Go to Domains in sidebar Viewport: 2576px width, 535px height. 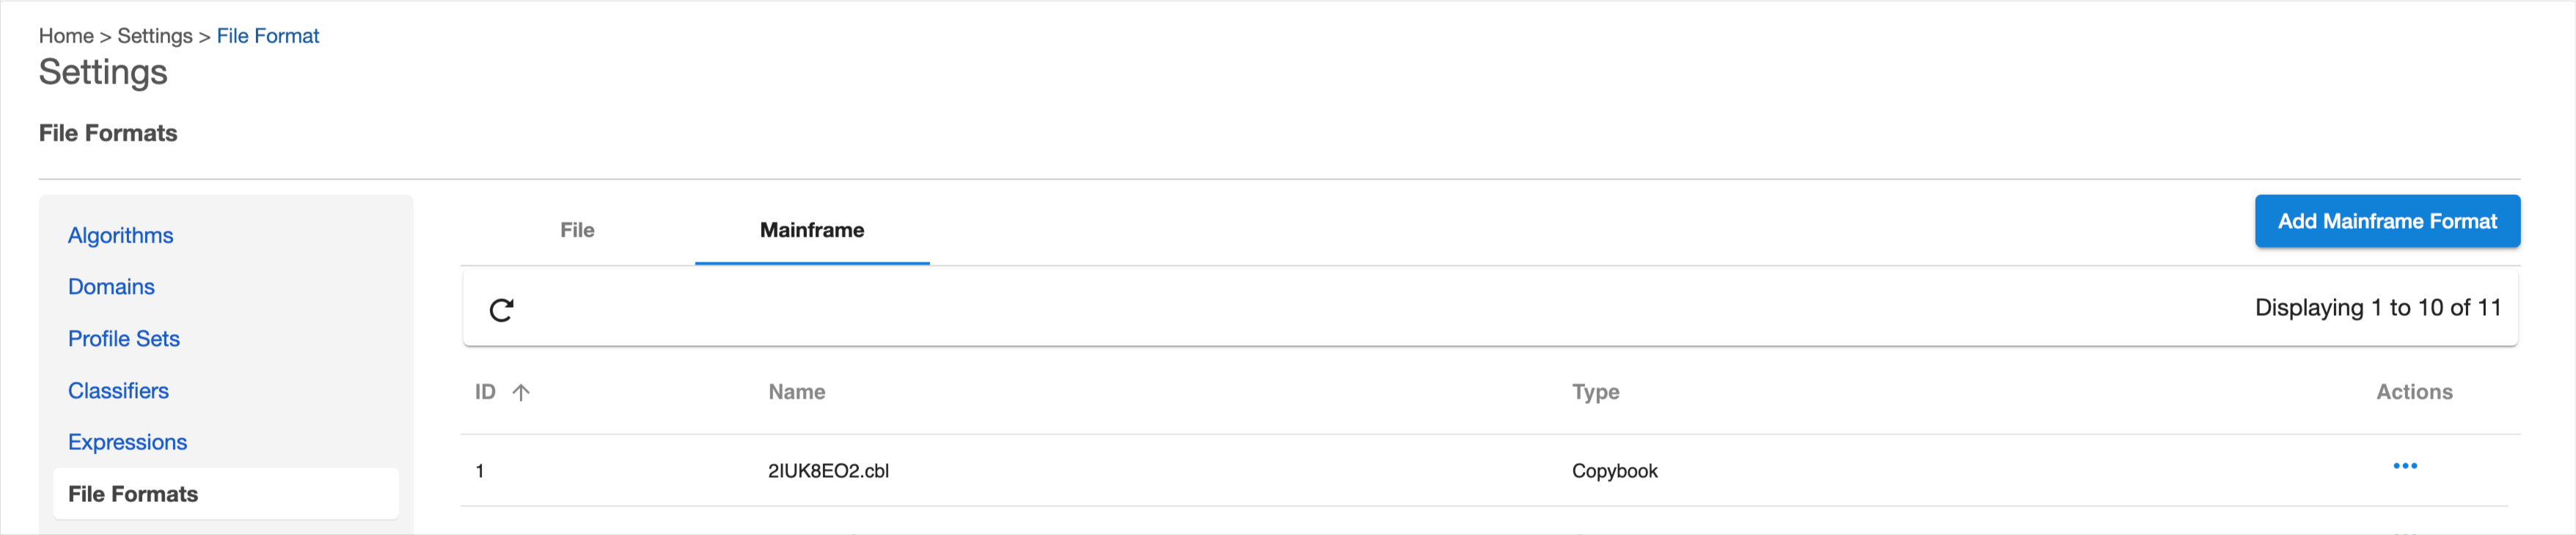[111, 287]
